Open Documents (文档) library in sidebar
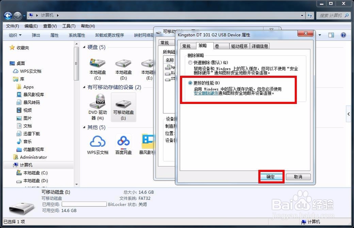The image size is (354, 228). tap(24, 126)
